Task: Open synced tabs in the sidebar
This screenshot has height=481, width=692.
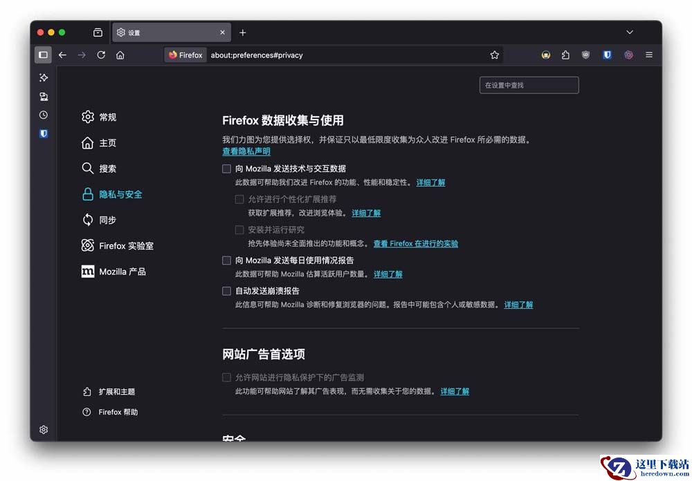Action: 43,97
